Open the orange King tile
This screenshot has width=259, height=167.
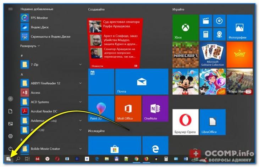pos(239,55)
